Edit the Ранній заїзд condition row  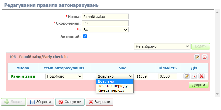pos(186,76)
